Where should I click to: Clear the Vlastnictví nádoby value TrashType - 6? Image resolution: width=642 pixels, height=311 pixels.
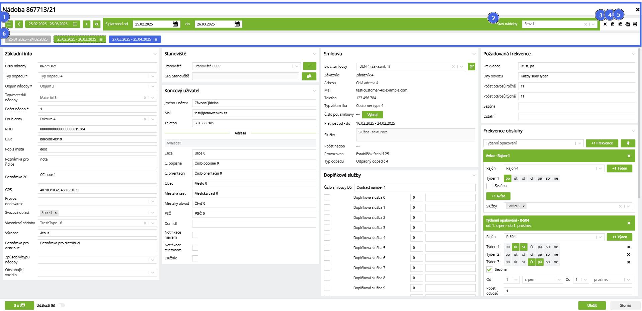coord(145,223)
